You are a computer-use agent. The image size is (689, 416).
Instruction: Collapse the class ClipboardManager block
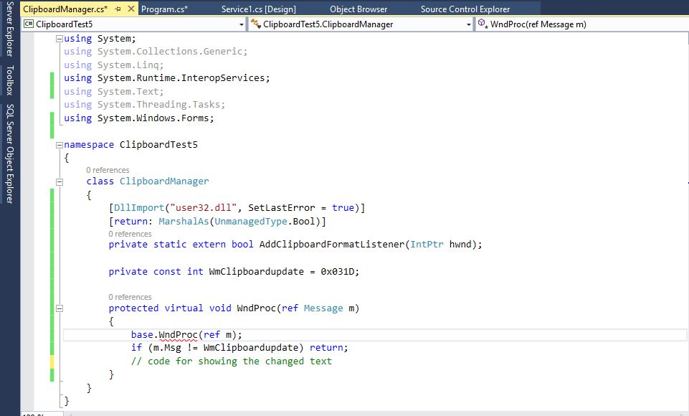pyautogui.click(x=60, y=181)
